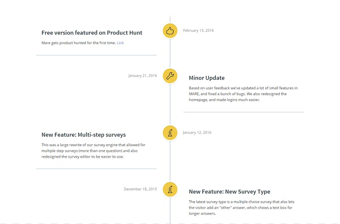This screenshot has height=224, width=340.
Task: Click the 'Free version featured on Product Hunt' heading
Action: tap(92, 33)
